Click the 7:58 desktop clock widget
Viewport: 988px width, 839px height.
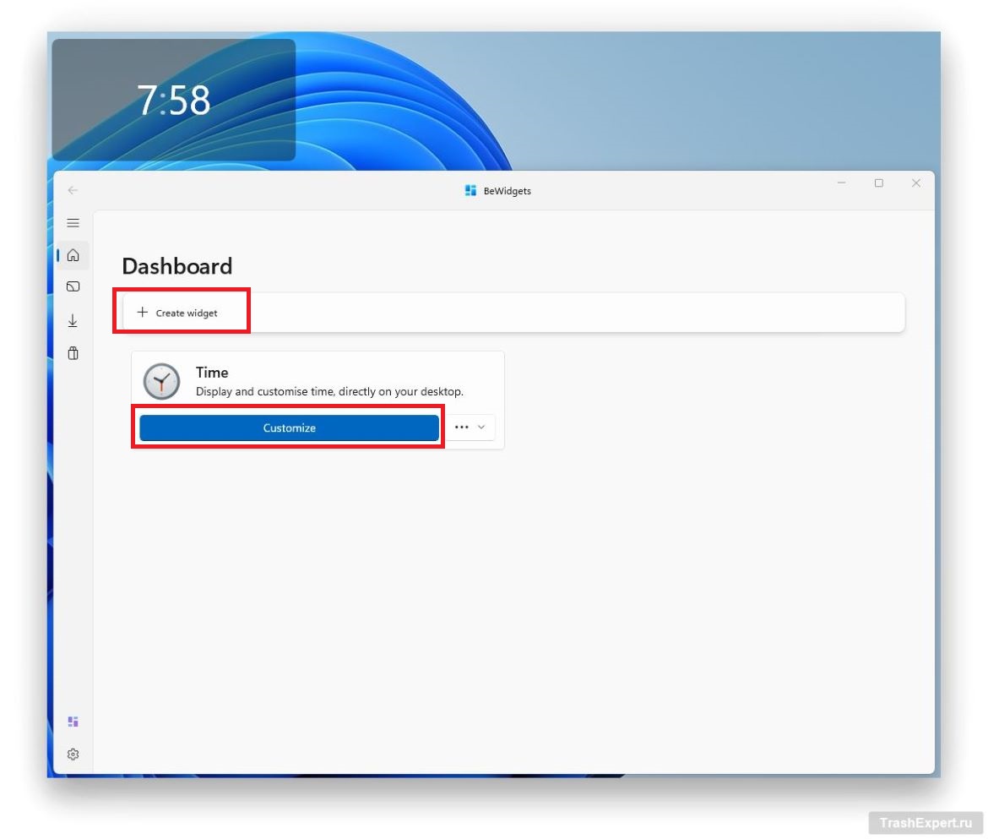point(174,100)
